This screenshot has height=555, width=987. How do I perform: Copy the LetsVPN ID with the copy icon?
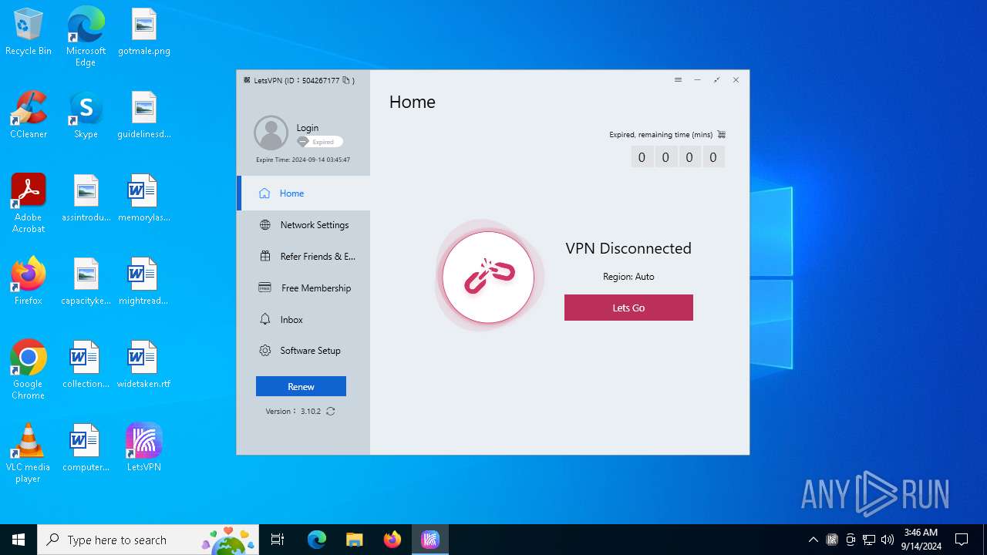tap(346, 80)
